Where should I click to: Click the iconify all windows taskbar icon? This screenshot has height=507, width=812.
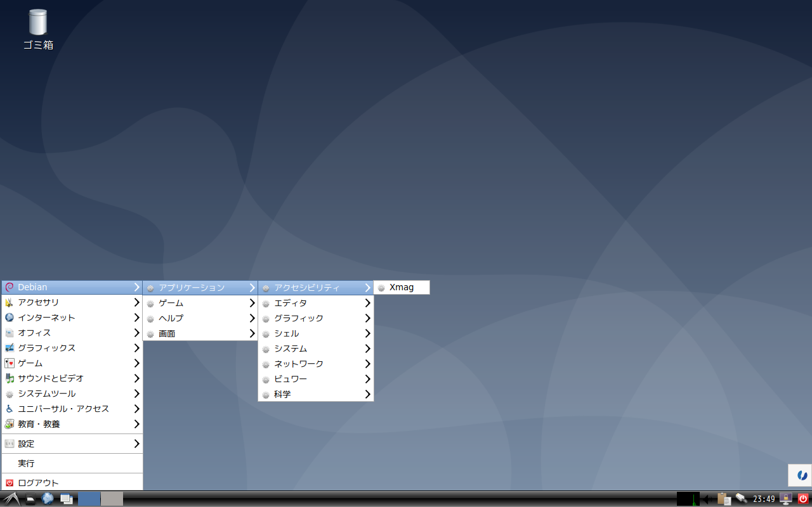pos(67,499)
